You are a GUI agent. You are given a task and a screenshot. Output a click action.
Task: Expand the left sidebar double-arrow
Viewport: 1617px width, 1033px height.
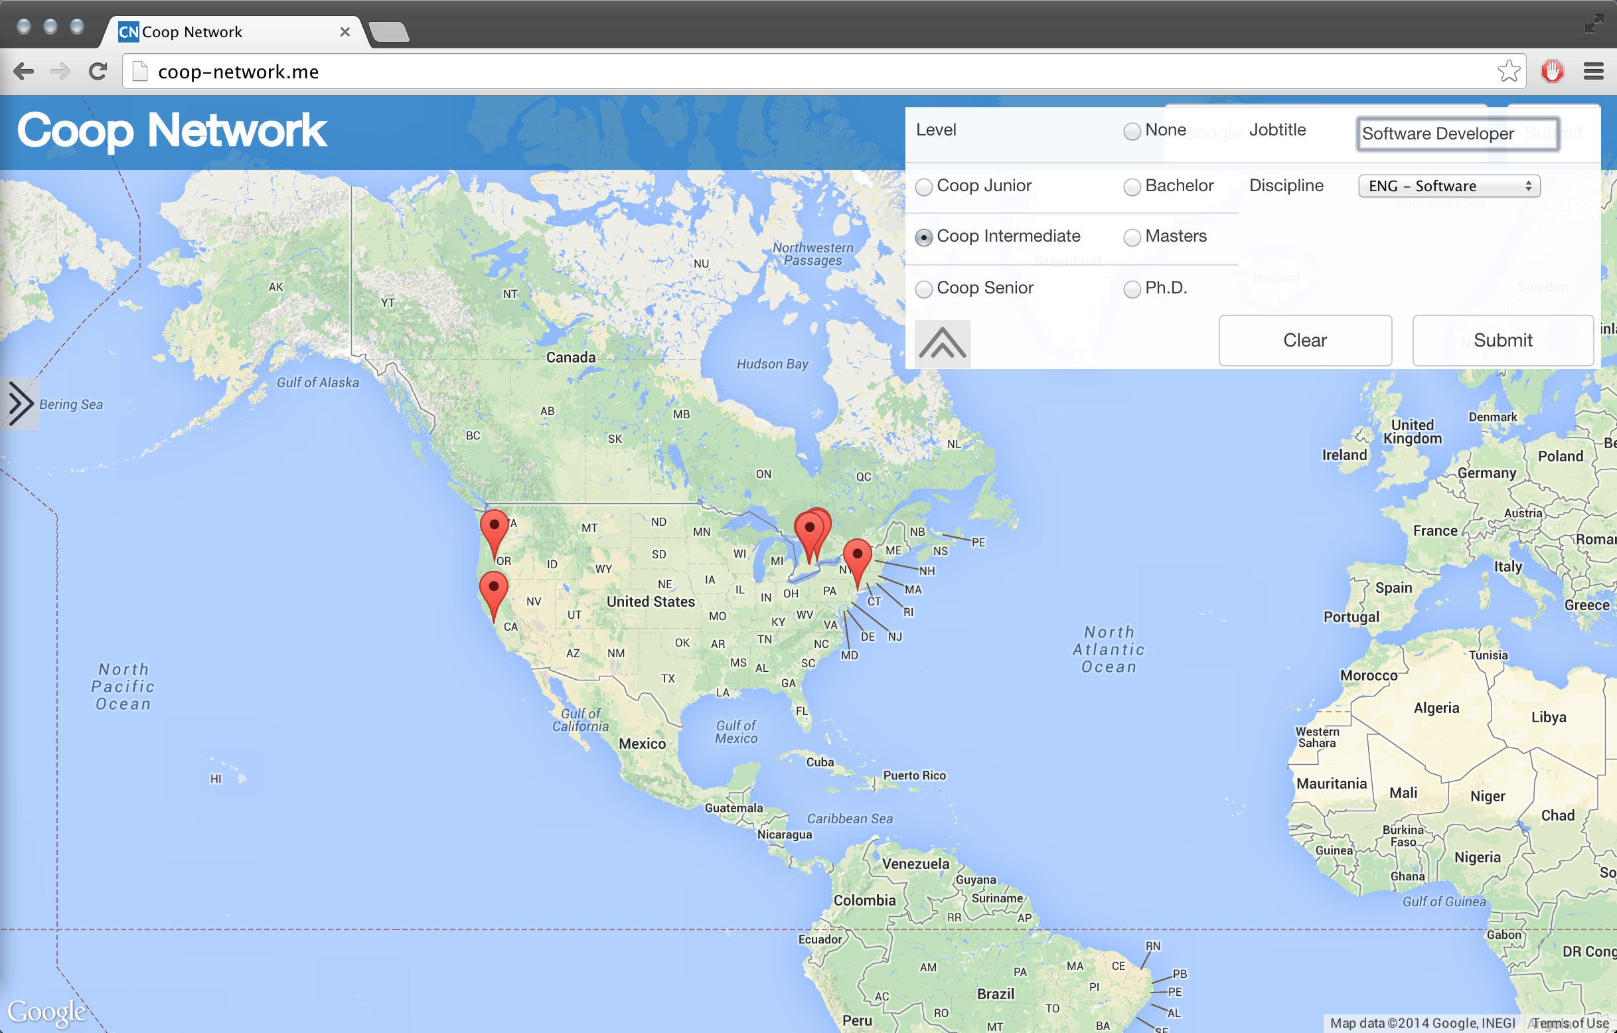coord(20,404)
